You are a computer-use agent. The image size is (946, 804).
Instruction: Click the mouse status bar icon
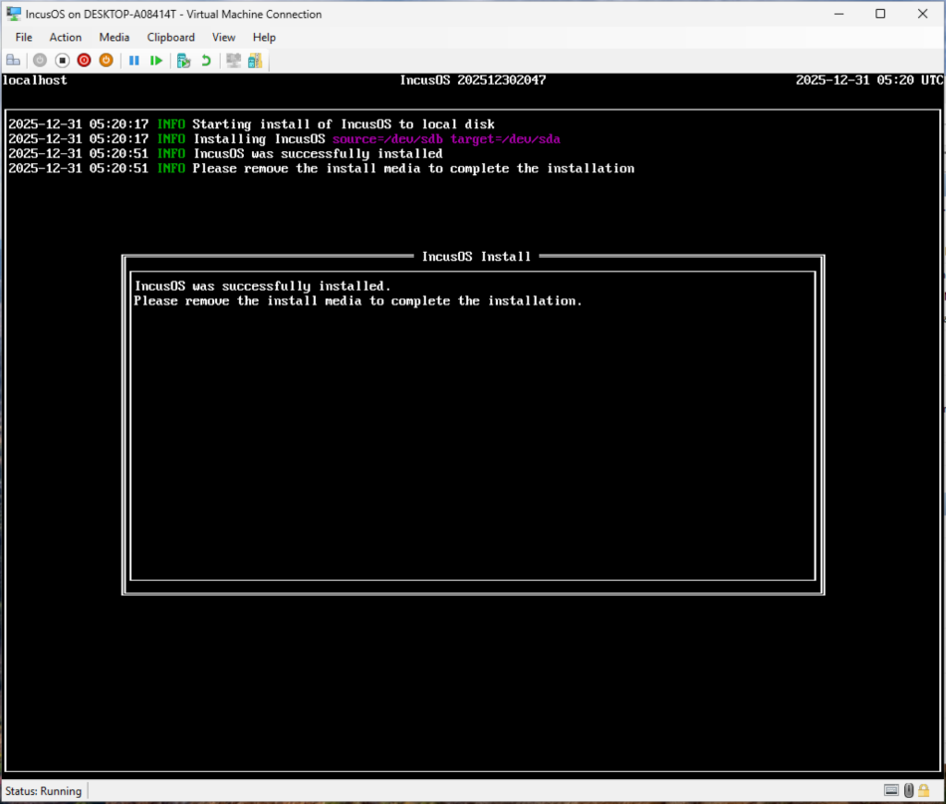pyautogui.click(x=909, y=791)
